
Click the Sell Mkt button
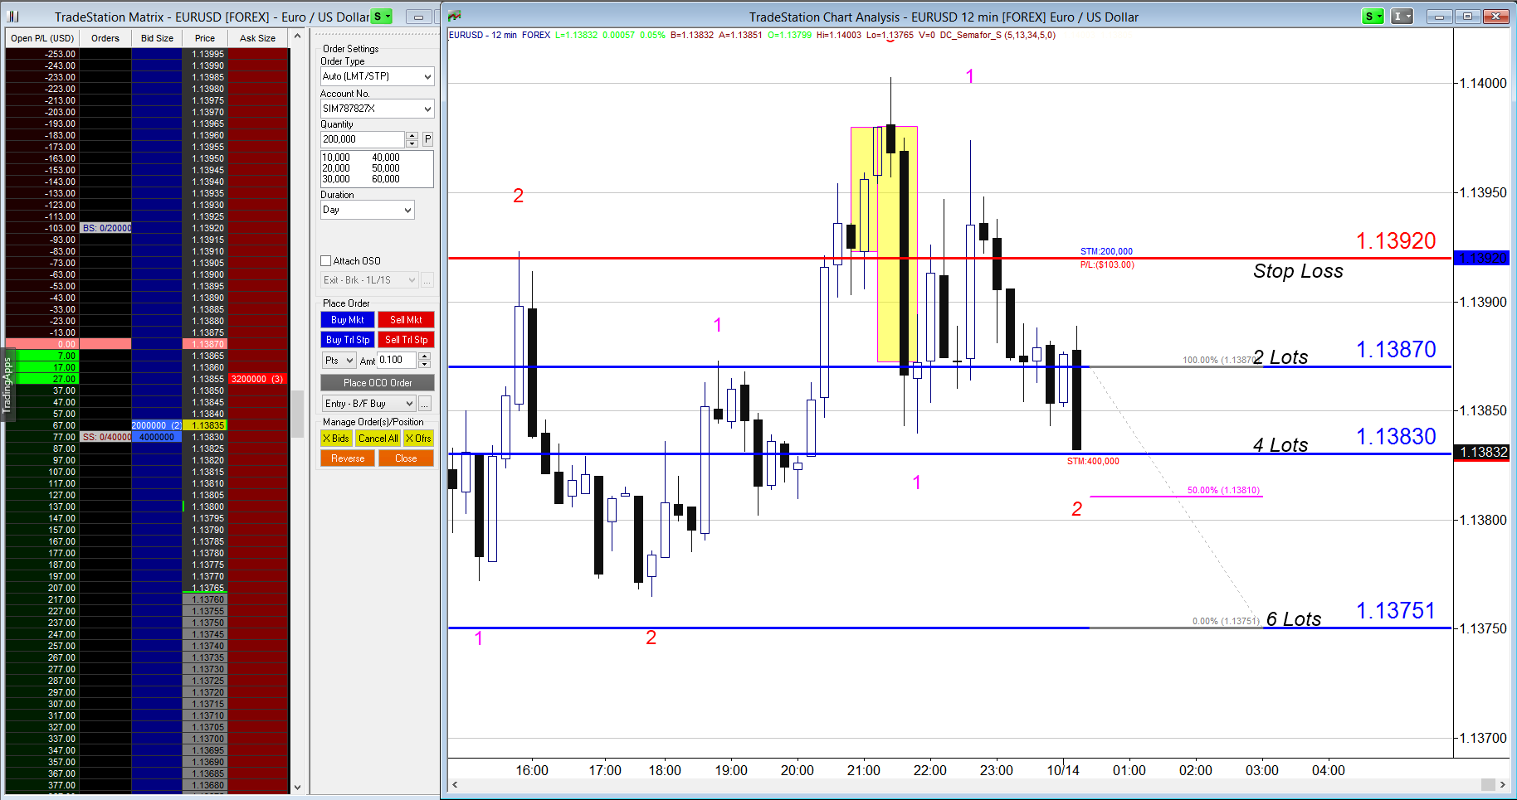coord(406,320)
